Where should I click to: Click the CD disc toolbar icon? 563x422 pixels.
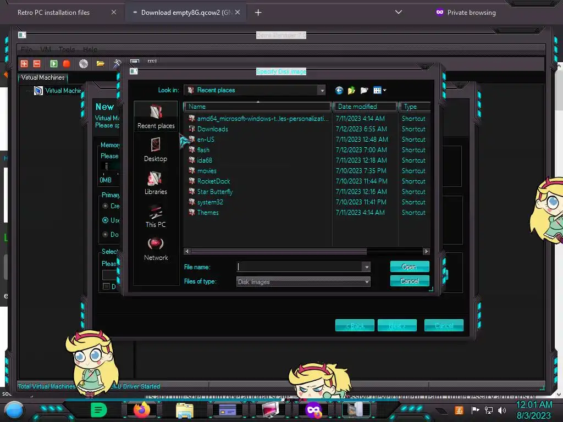[84, 64]
